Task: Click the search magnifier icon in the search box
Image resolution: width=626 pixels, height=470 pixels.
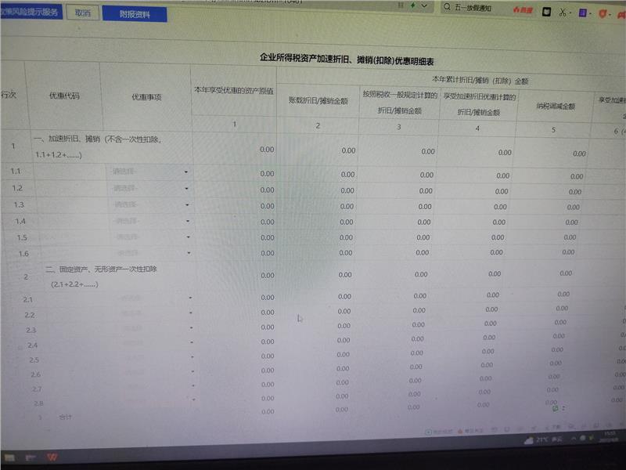Action: pyautogui.click(x=446, y=7)
